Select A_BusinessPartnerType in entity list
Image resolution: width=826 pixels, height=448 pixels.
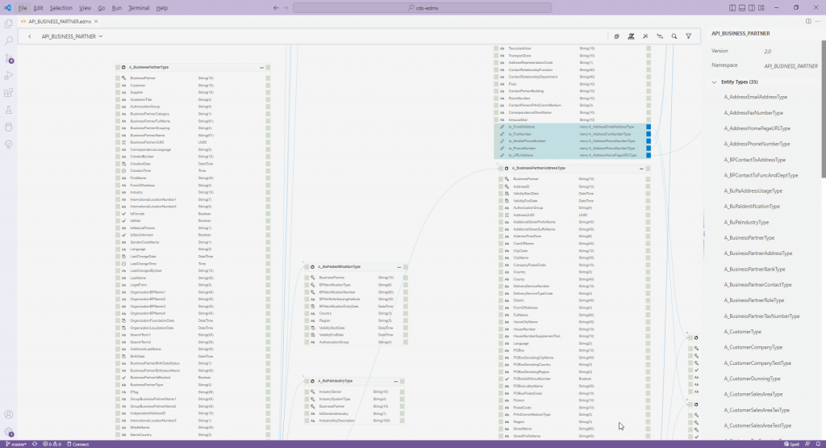[749, 237]
